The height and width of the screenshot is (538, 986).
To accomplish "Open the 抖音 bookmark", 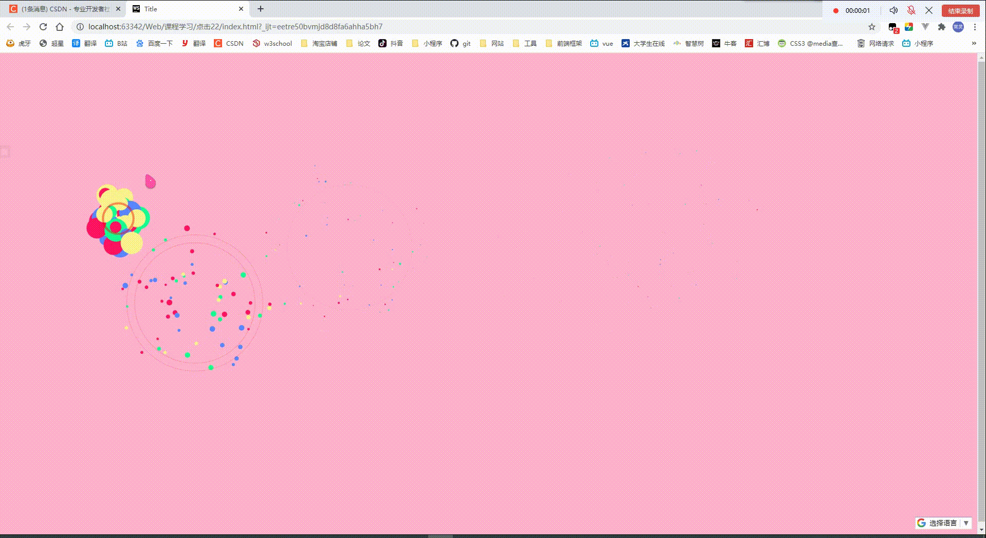I will (391, 43).
